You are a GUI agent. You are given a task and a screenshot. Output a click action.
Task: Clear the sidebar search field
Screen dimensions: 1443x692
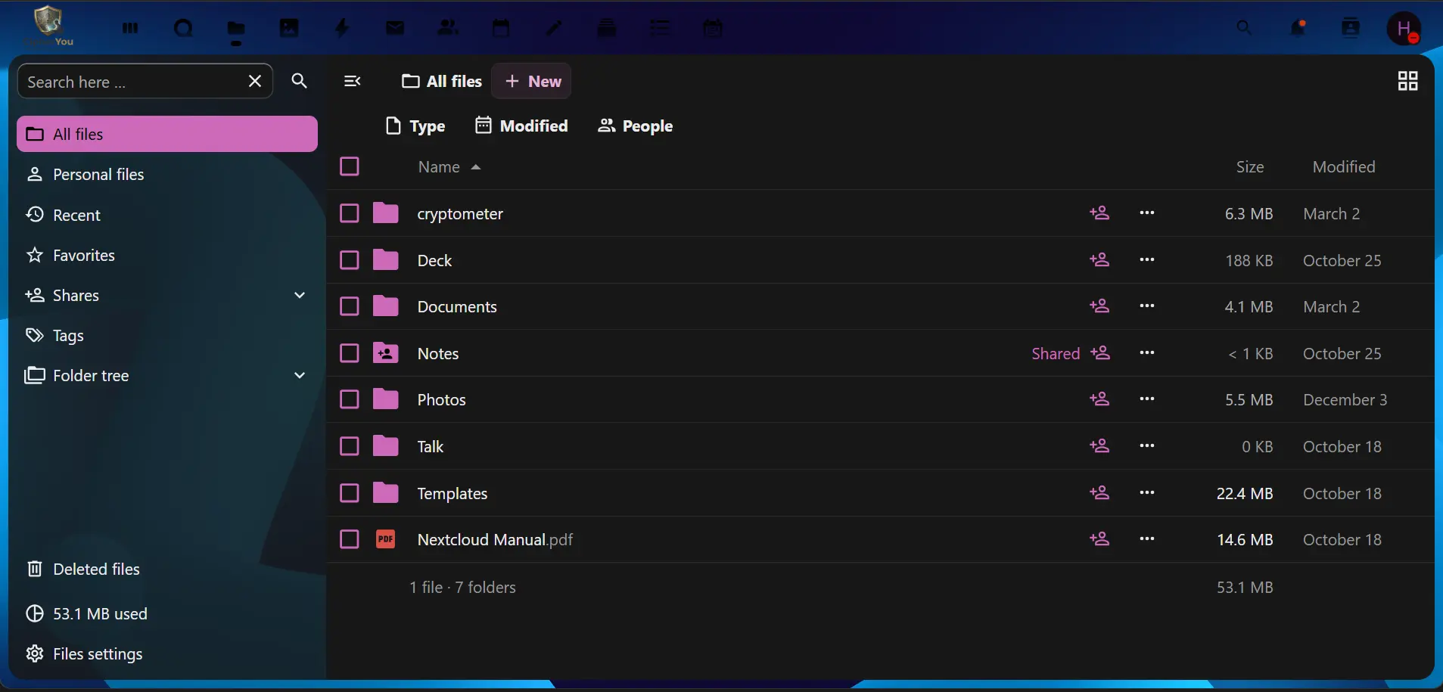255,81
